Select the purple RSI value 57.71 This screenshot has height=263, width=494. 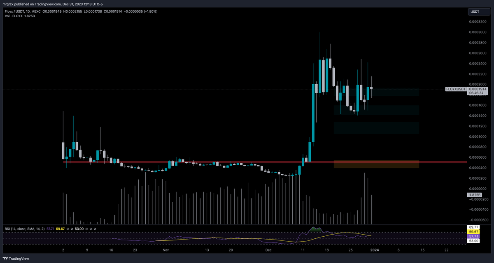point(50,229)
